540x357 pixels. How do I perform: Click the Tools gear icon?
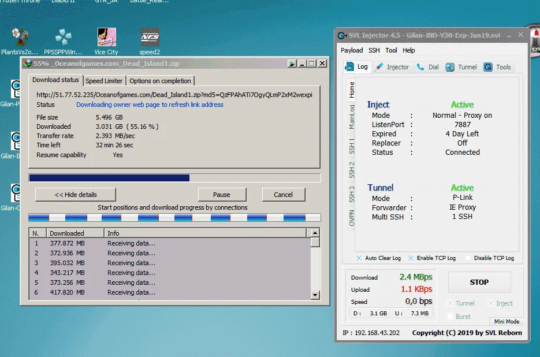pos(487,67)
